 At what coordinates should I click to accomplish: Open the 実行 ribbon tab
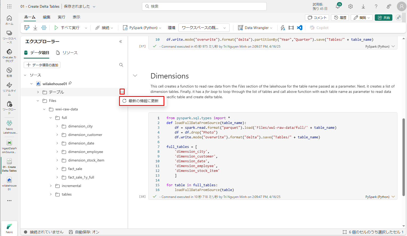pyautogui.click(x=62, y=17)
